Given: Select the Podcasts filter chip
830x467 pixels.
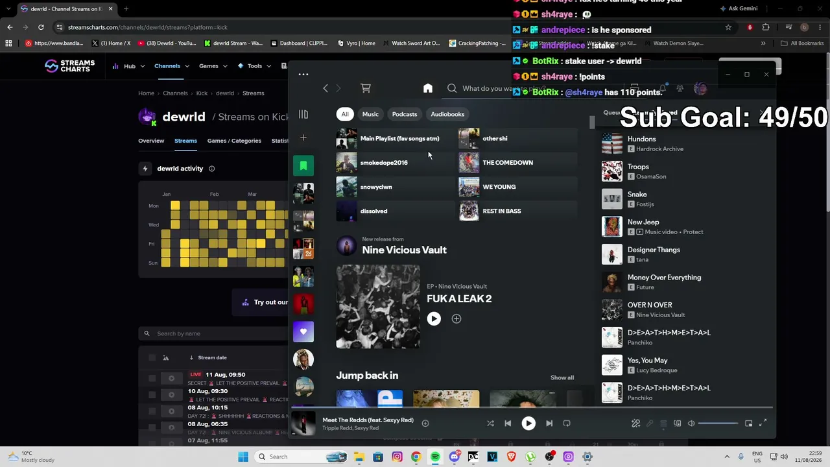Looking at the screenshot, I should pos(405,114).
